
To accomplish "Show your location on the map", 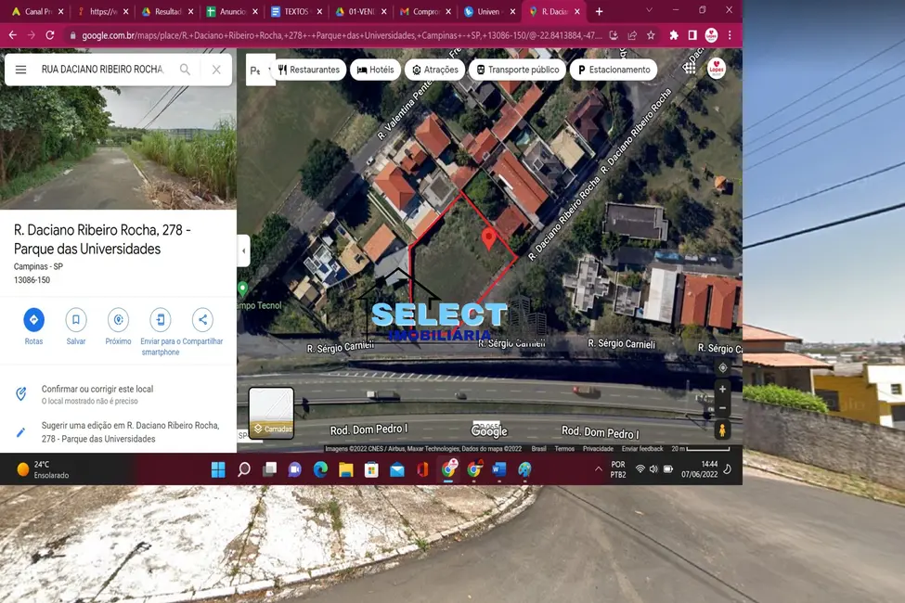I will [x=722, y=367].
